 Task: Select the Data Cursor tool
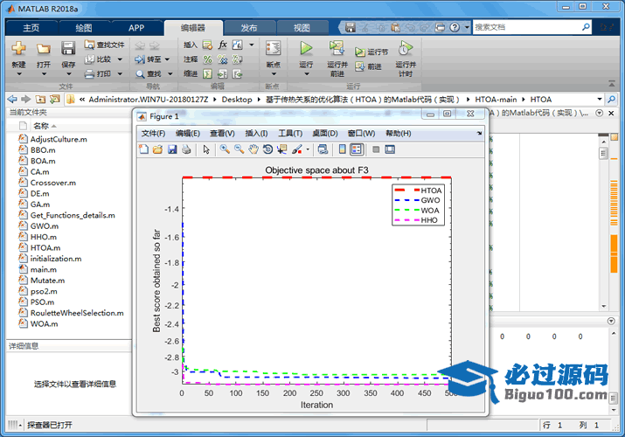(x=281, y=149)
